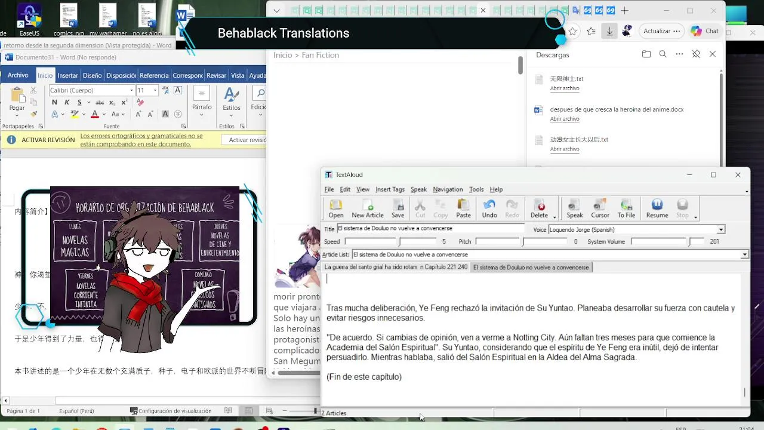Open the Insert Tags menu in TextAloud
The width and height of the screenshot is (764, 430).
click(x=390, y=189)
